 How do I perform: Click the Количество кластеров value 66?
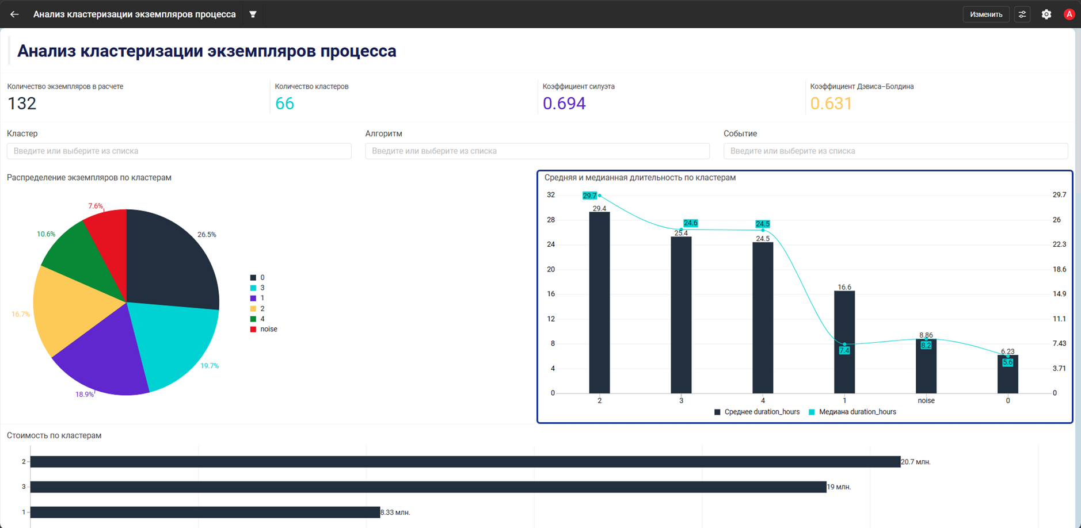284,104
